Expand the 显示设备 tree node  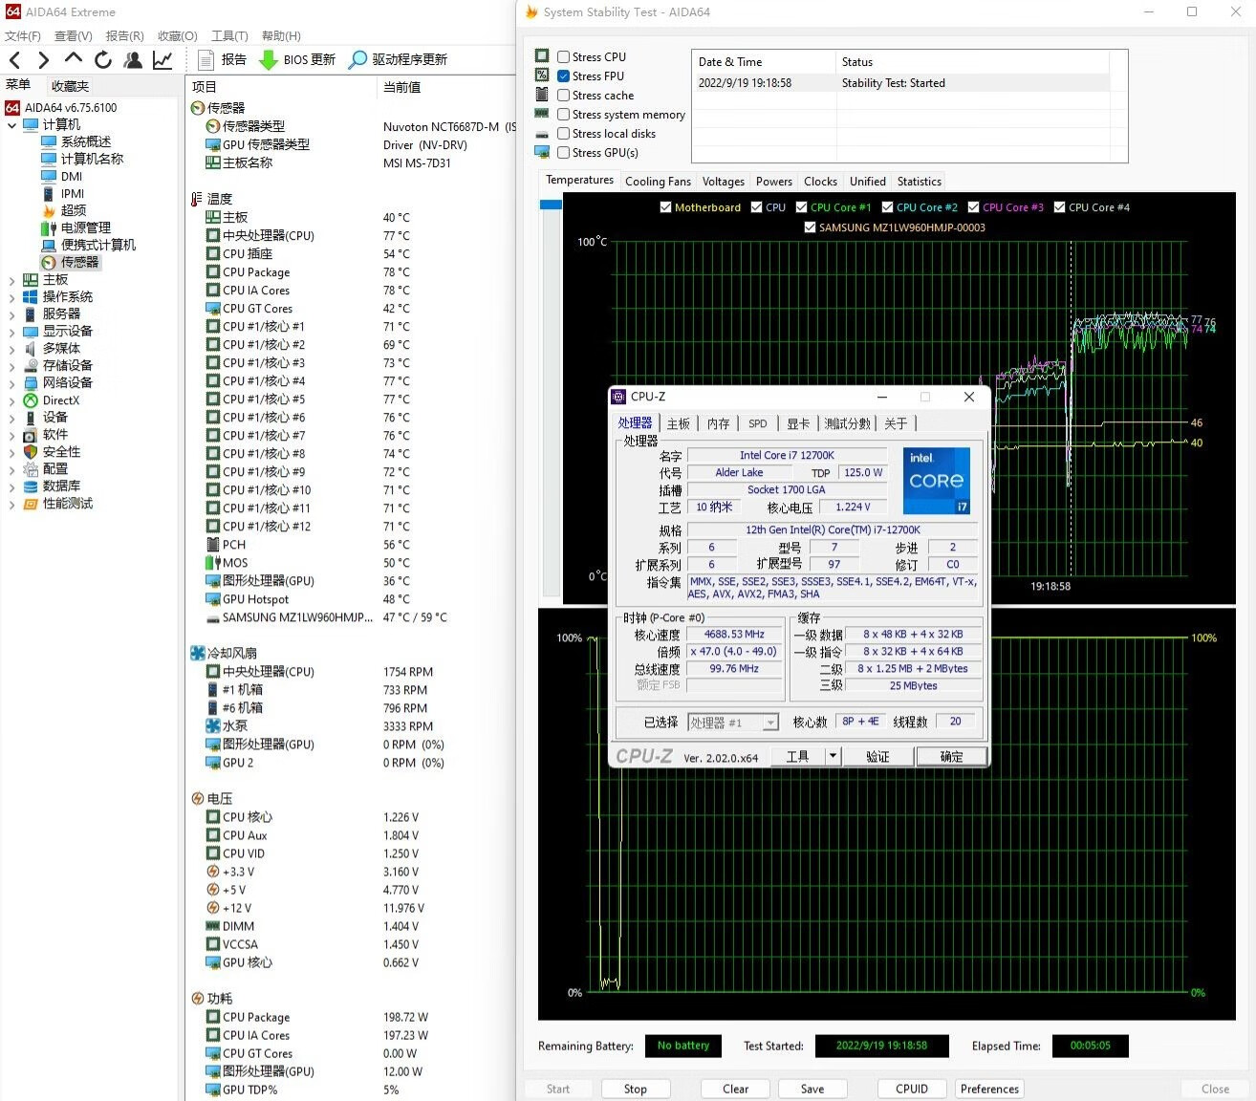[11, 332]
